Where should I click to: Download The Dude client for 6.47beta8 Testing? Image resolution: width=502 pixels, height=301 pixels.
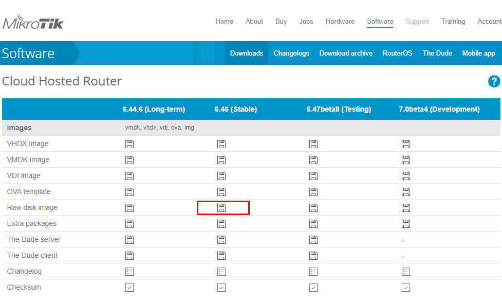[x=313, y=256]
